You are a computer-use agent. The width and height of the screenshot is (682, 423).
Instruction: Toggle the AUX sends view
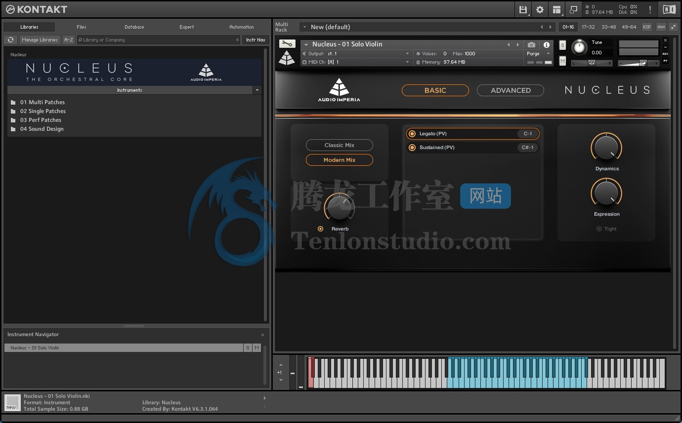tap(665, 54)
